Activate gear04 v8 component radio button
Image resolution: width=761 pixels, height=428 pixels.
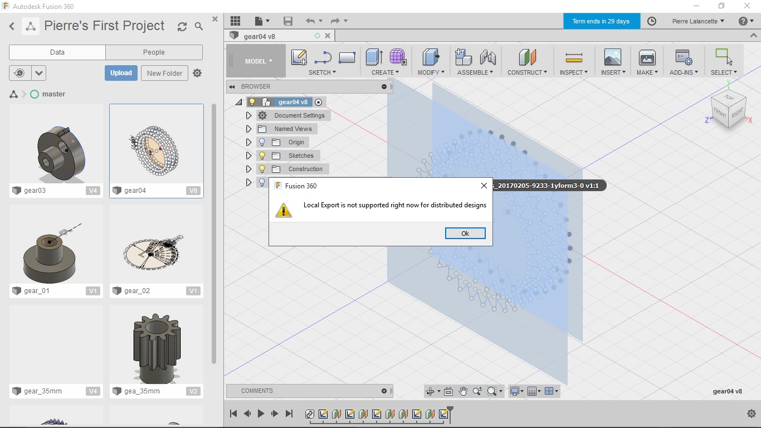[x=319, y=102]
